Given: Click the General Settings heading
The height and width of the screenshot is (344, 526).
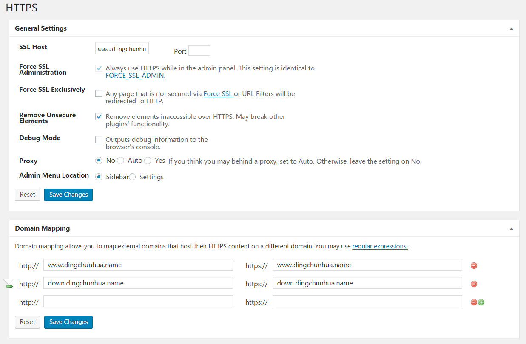Looking at the screenshot, I should pyautogui.click(x=41, y=28).
